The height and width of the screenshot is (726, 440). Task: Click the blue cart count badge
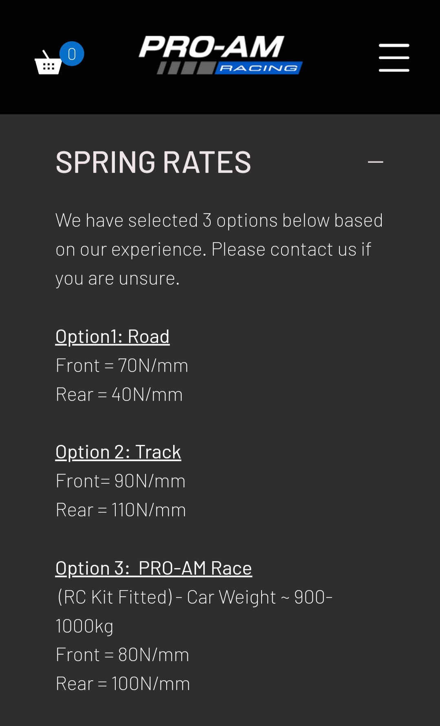pyautogui.click(x=72, y=54)
